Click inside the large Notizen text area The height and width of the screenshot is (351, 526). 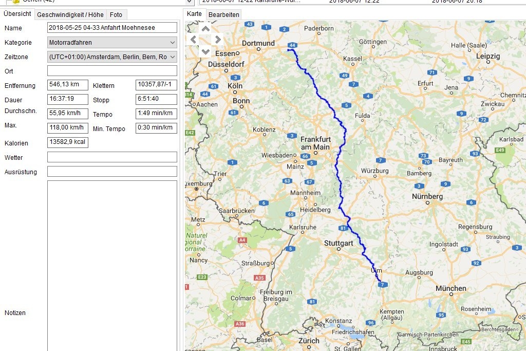pos(112,262)
